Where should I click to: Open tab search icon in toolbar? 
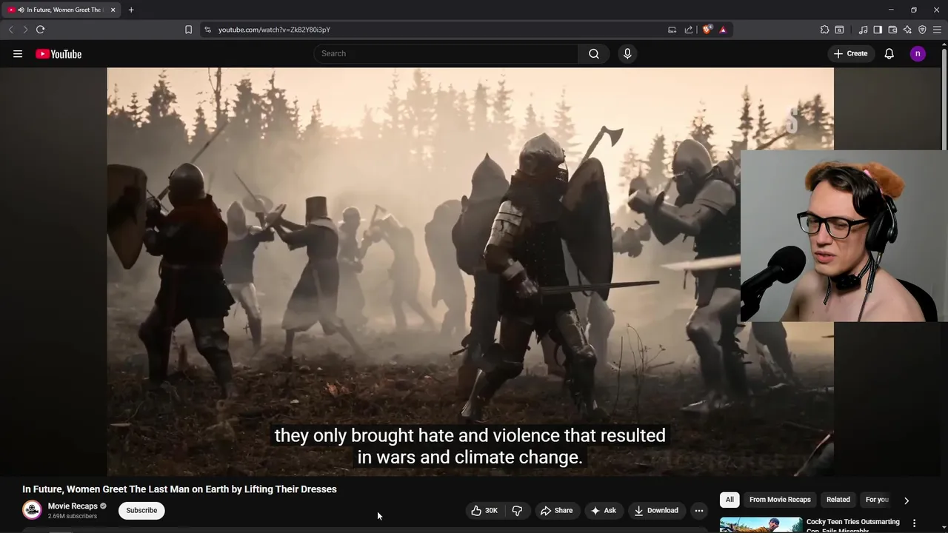(x=839, y=30)
